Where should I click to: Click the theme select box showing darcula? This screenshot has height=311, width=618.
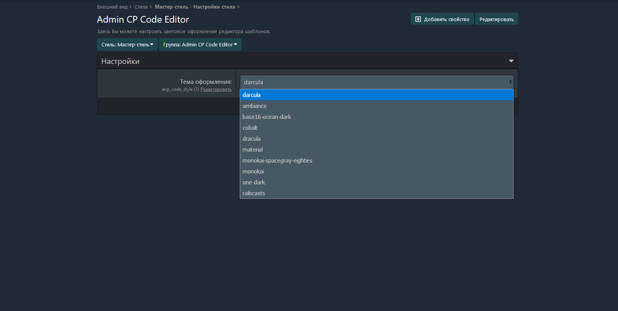376,82
